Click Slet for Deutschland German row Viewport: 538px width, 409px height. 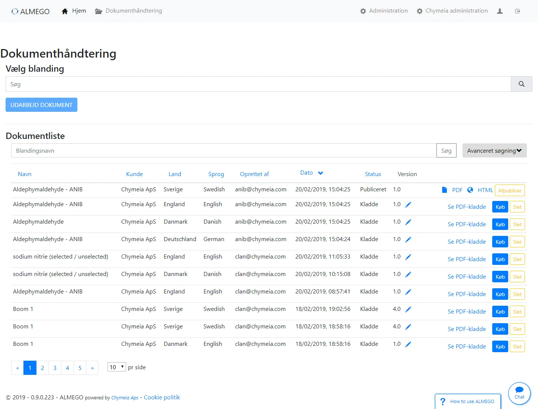(x=517, y=242)
